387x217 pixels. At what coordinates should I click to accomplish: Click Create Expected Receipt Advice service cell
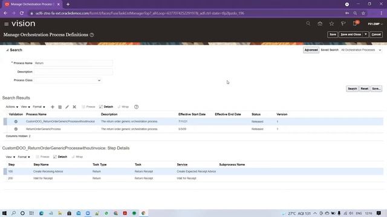coord(196,171)
